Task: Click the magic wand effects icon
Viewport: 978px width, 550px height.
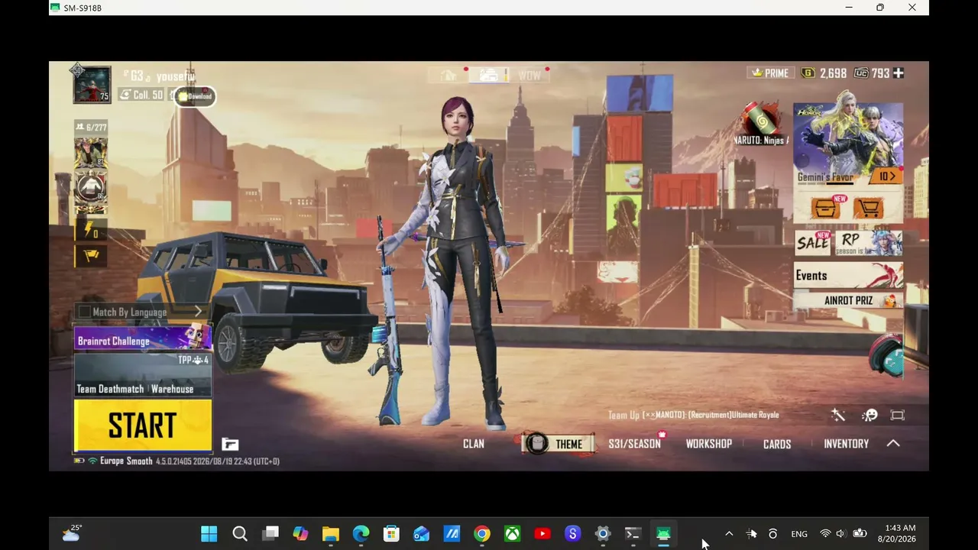Action: point(838,415)
